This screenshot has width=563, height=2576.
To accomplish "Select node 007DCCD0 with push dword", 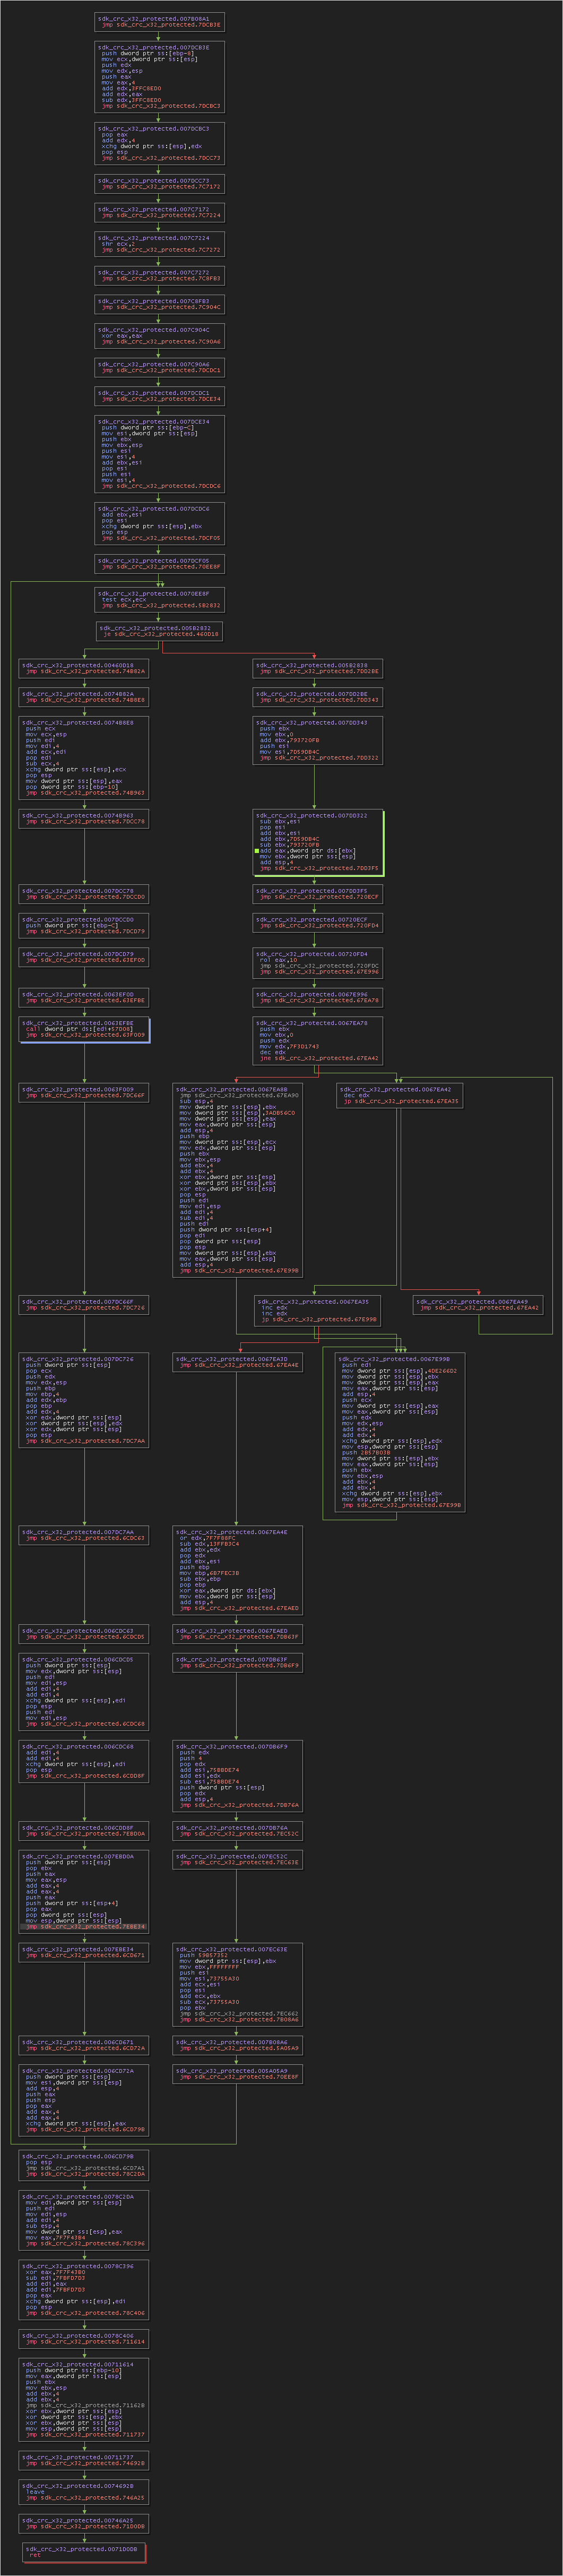I will pos(84,925).
